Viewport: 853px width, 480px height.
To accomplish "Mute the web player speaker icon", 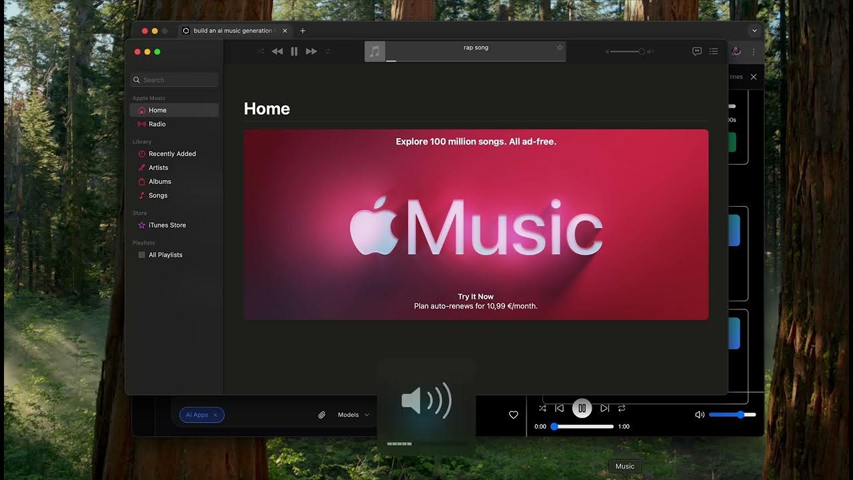I will coord(699,415).
